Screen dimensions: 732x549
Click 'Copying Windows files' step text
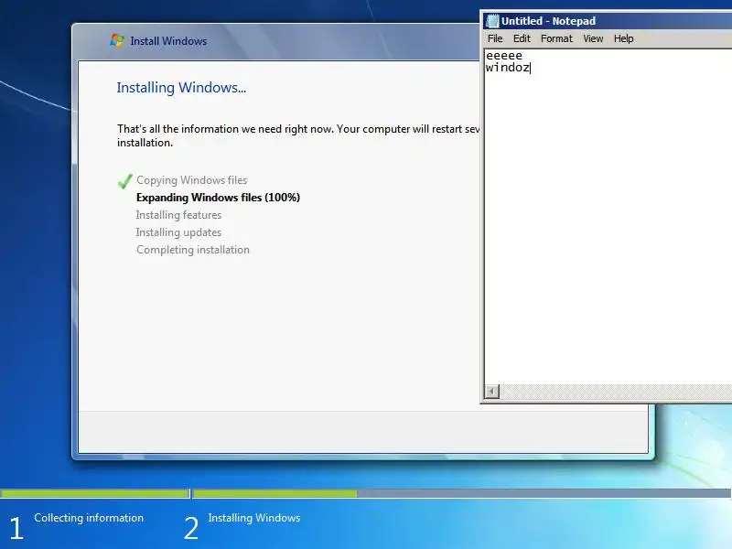pos(192,180)
